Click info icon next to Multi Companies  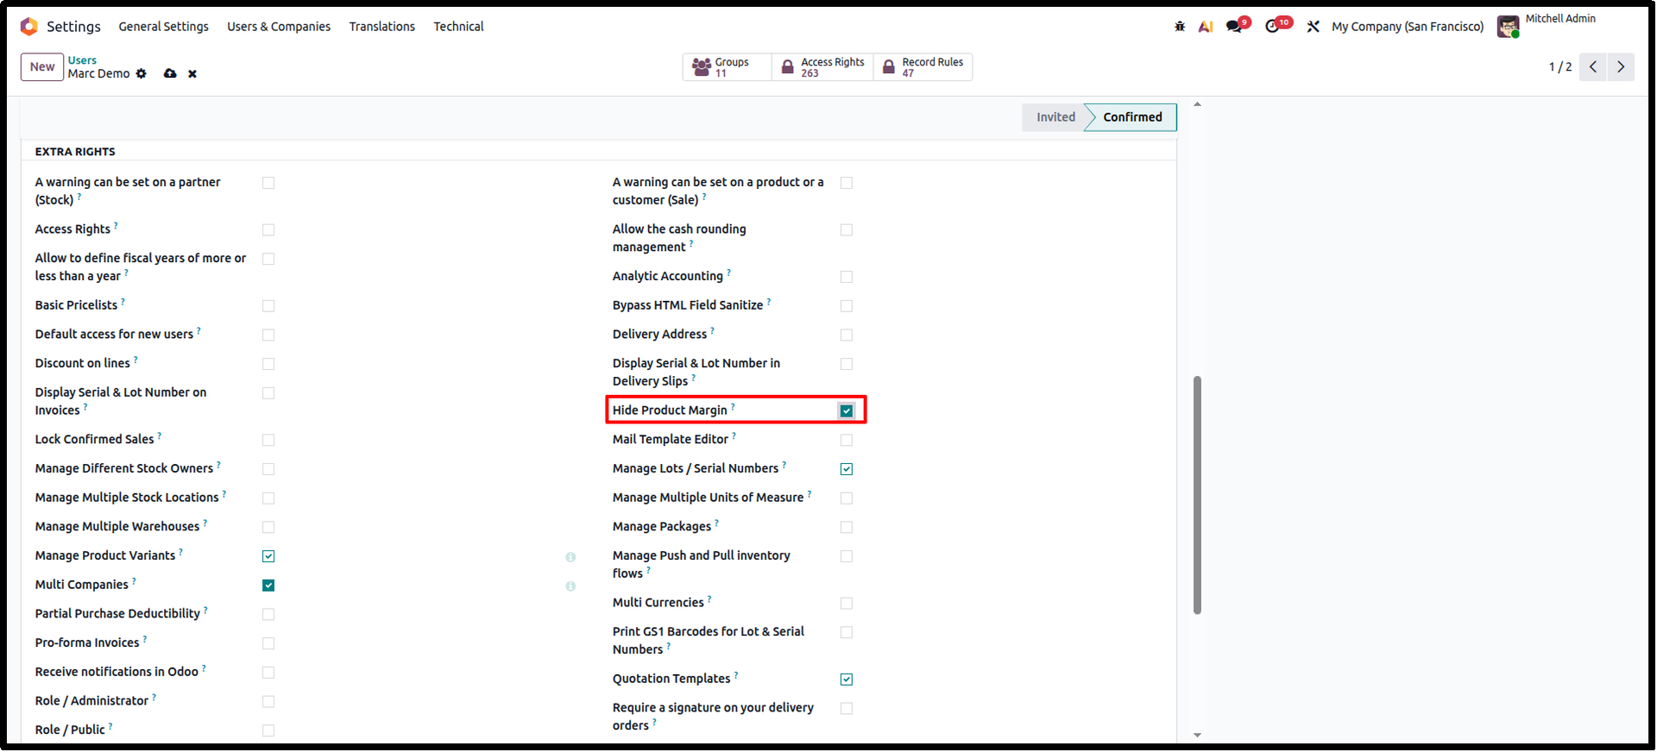pos(570,586)
